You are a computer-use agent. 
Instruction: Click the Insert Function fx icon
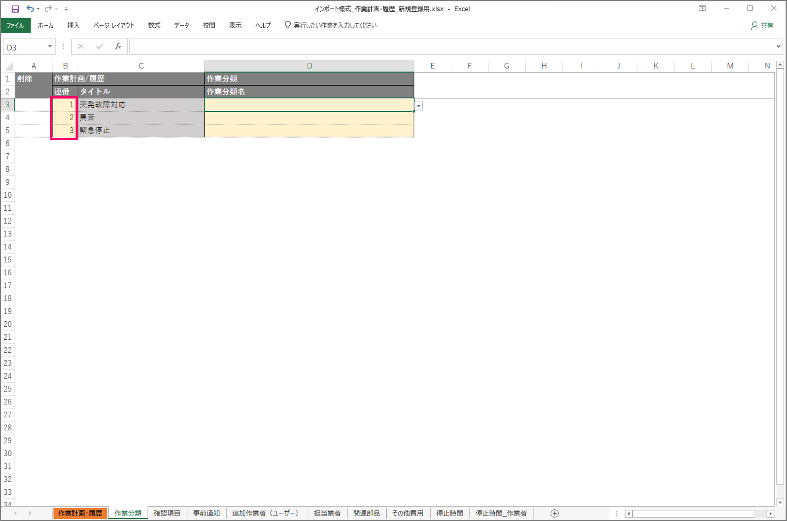[x=118, y=47]
